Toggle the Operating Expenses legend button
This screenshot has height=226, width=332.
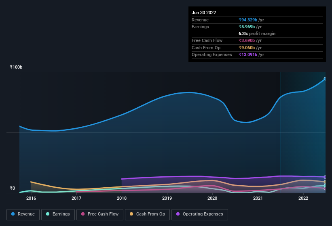(x=200, y=214)
